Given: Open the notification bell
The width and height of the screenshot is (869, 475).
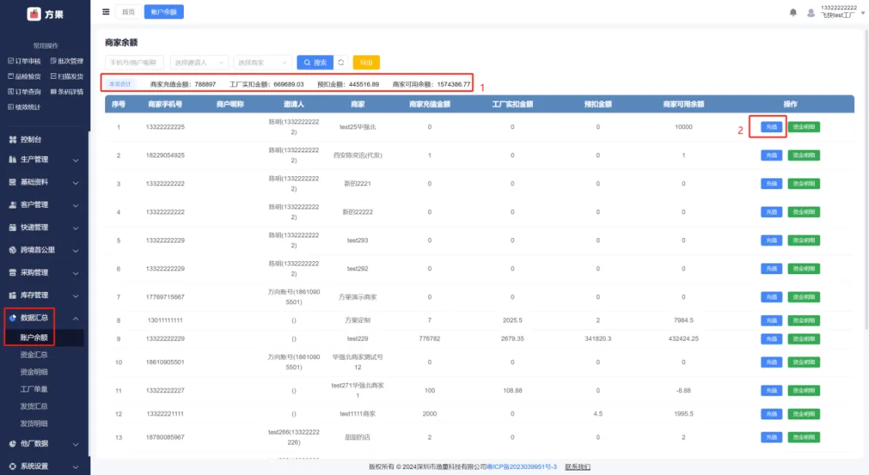Looking at the screenshot, I should click(x=793, y=12).
